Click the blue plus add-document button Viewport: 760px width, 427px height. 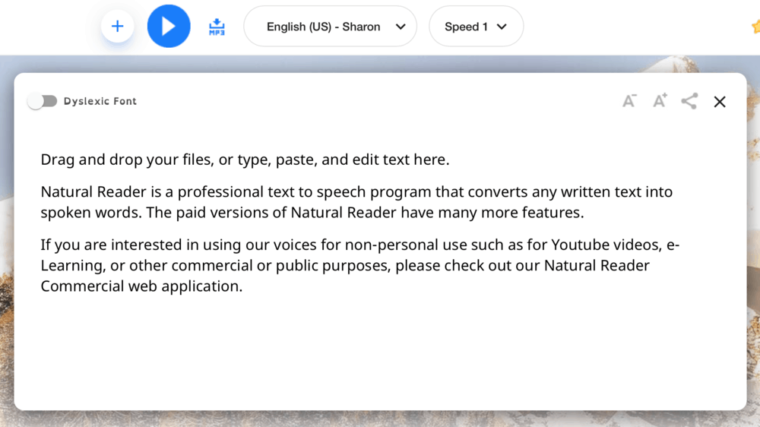click(117, 26)
